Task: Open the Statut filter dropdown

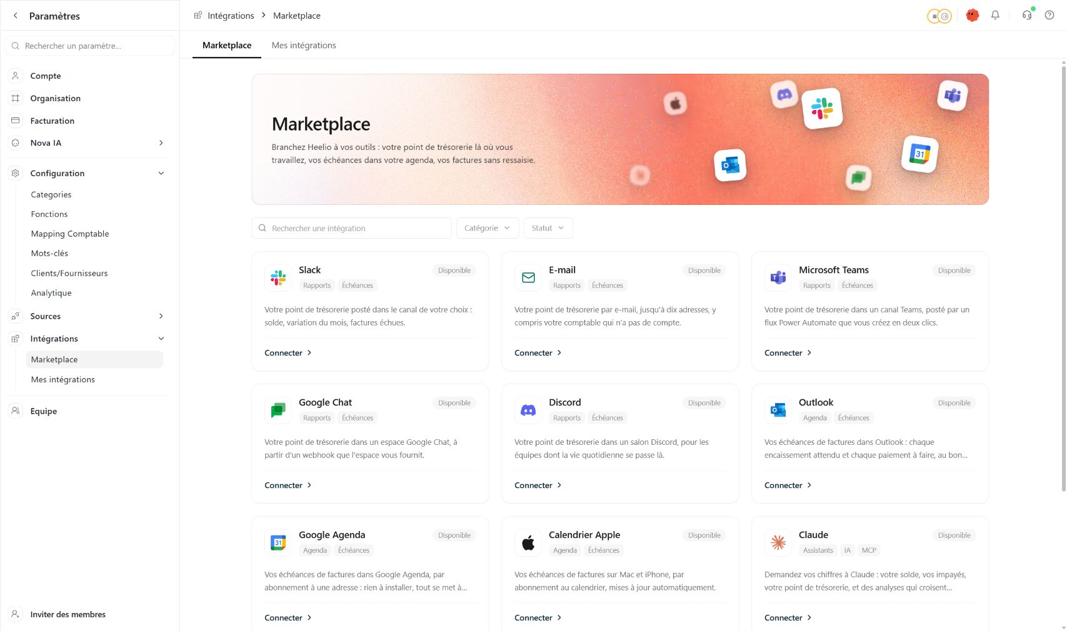Action: 548,228
